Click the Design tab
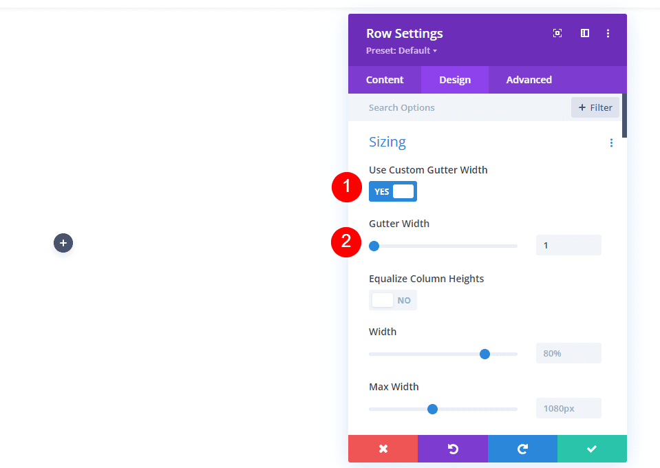 [x=454, y=79]
